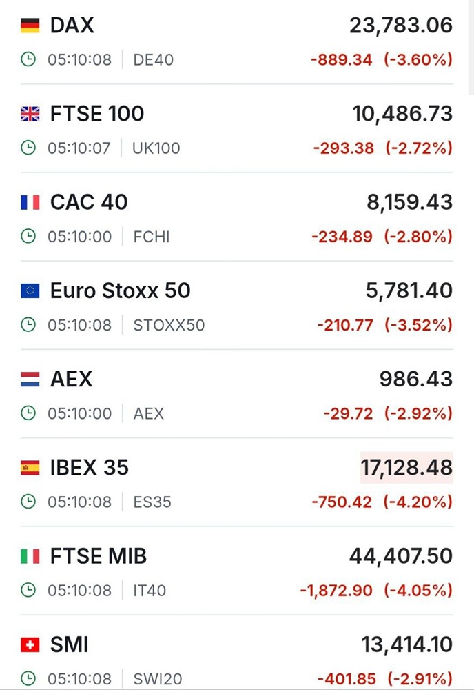Open the Euro Stoxx 50 index page
This screenshot has height=690, width=474.
(120, 291)
